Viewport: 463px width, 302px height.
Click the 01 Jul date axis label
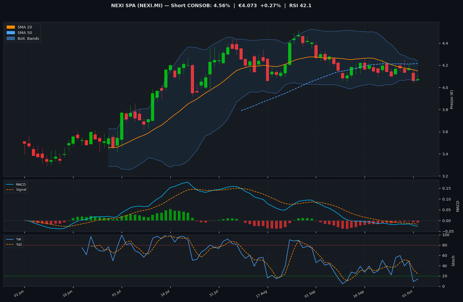click(x=117, y=294)
